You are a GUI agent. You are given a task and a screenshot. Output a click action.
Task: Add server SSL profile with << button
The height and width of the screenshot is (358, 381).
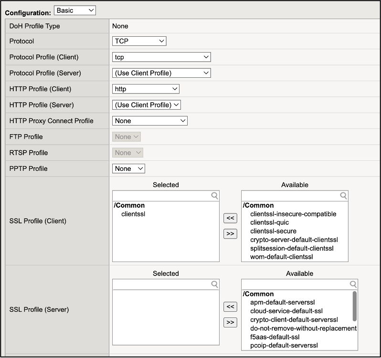[x=230, y=307]
